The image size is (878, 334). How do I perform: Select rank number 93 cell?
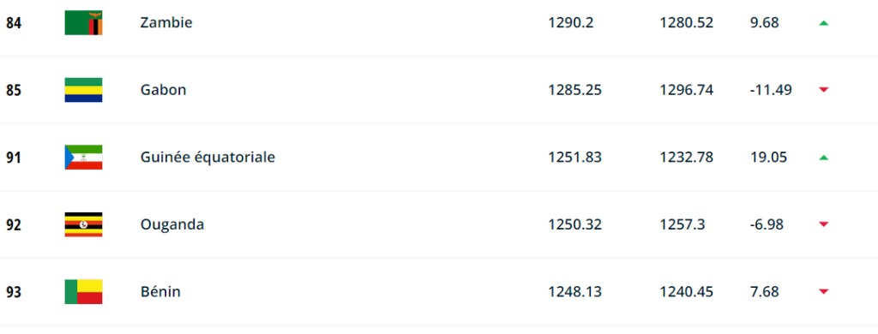point(14,292)
